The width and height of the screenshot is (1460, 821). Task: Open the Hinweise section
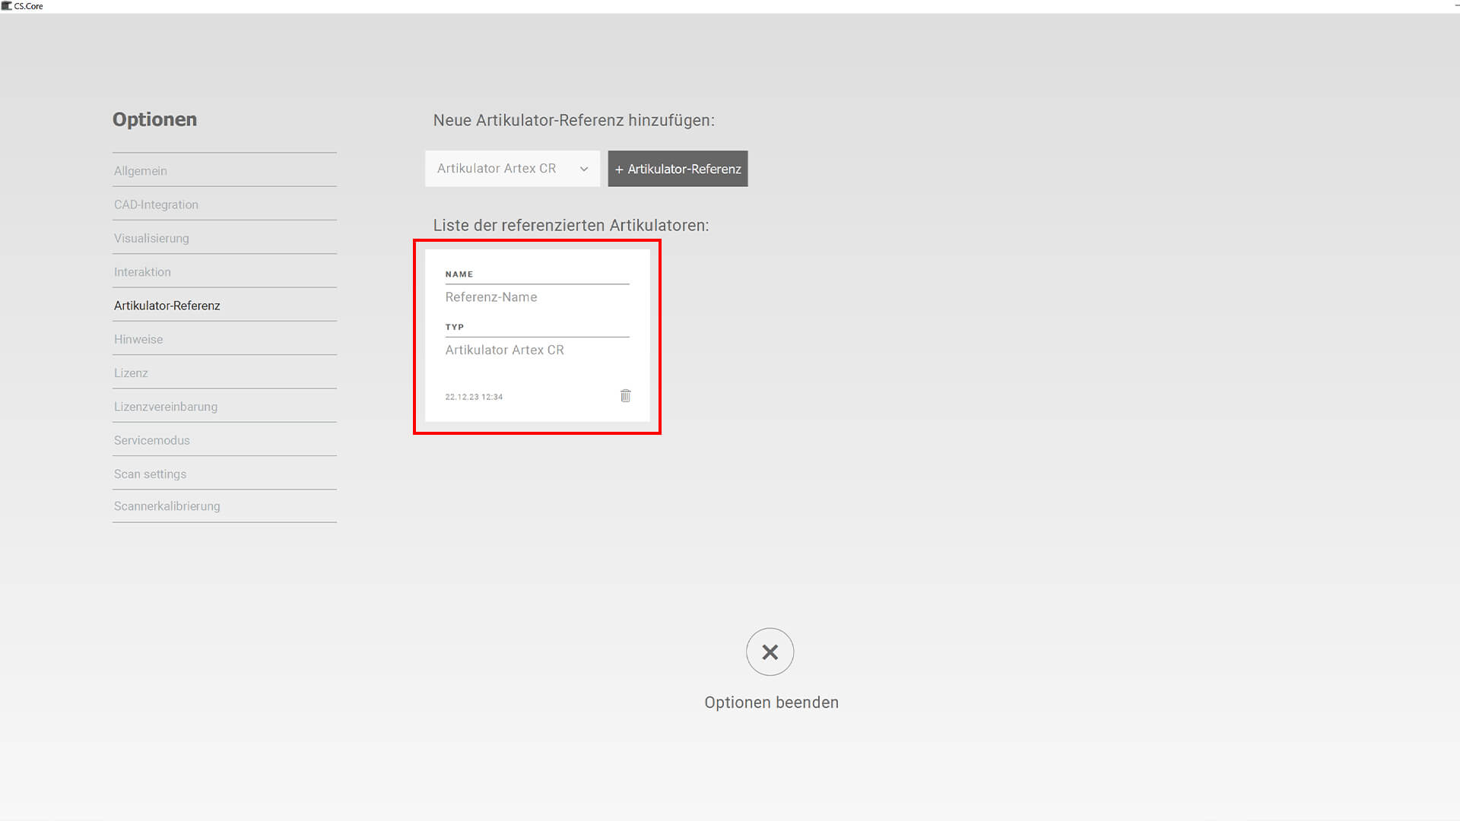coord(224,339)
